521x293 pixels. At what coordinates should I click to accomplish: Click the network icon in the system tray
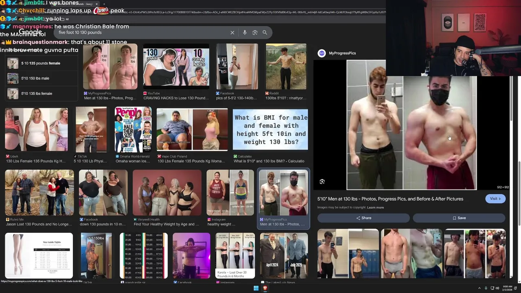492,288
